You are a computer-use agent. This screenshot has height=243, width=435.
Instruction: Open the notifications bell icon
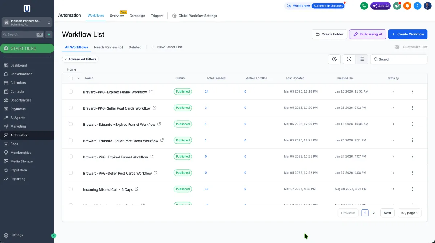coord(407,6)
